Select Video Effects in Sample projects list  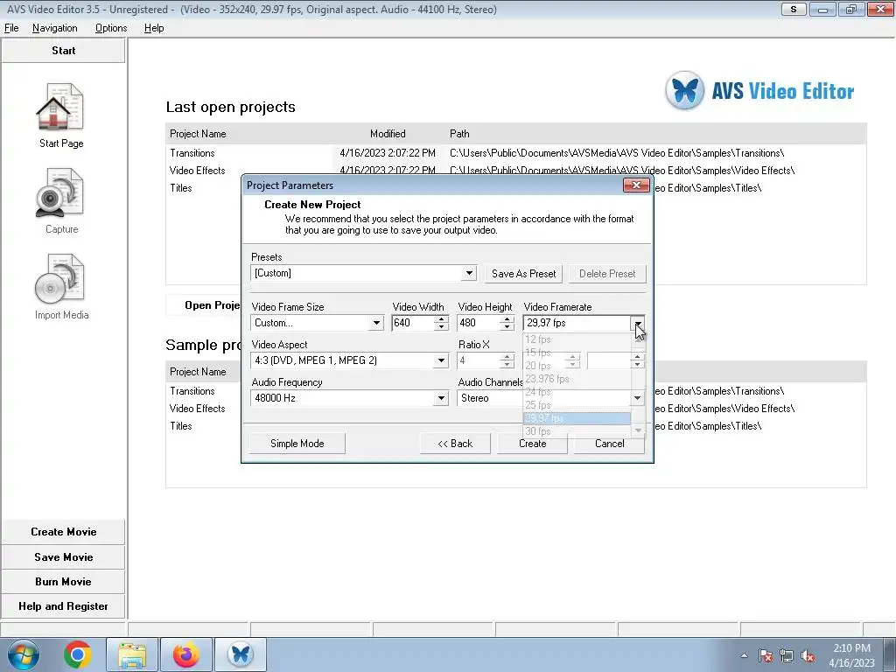coord(197,409)
